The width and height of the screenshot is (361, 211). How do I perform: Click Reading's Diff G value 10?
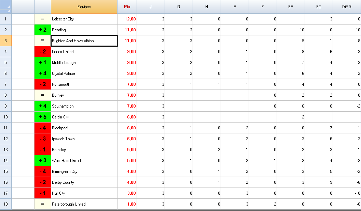click(x=347, y=30)
